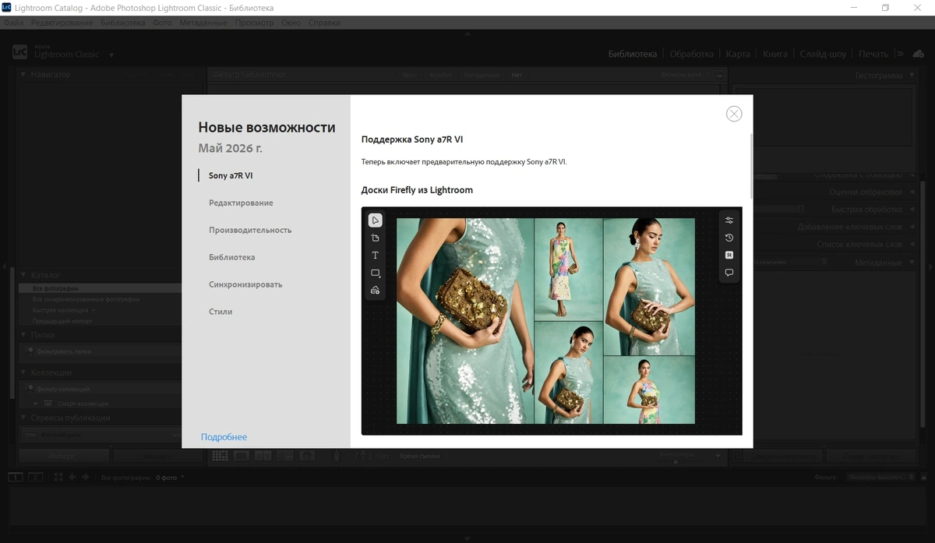Go back with the filmstrip left arrow
Image resolution: width=935 pixels, height=543 pixels.
pos(72,477)
